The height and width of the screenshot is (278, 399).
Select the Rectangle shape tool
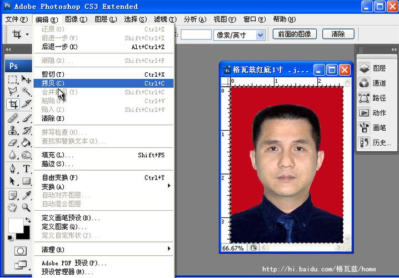[x=26, y=181]
